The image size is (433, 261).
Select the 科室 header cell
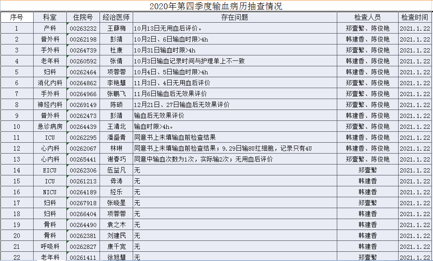[x=50, y=17]
